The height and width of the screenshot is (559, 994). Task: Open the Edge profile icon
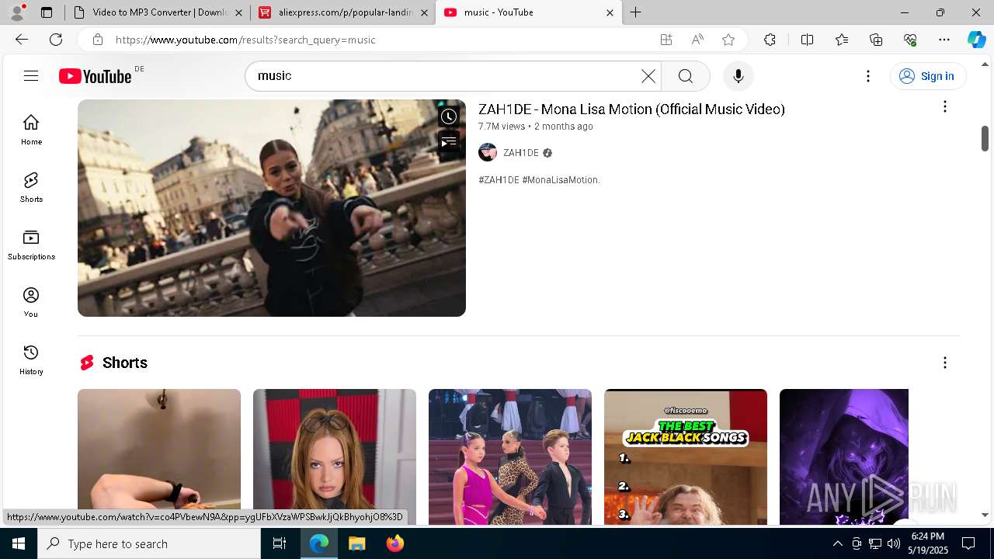point(17,12)
